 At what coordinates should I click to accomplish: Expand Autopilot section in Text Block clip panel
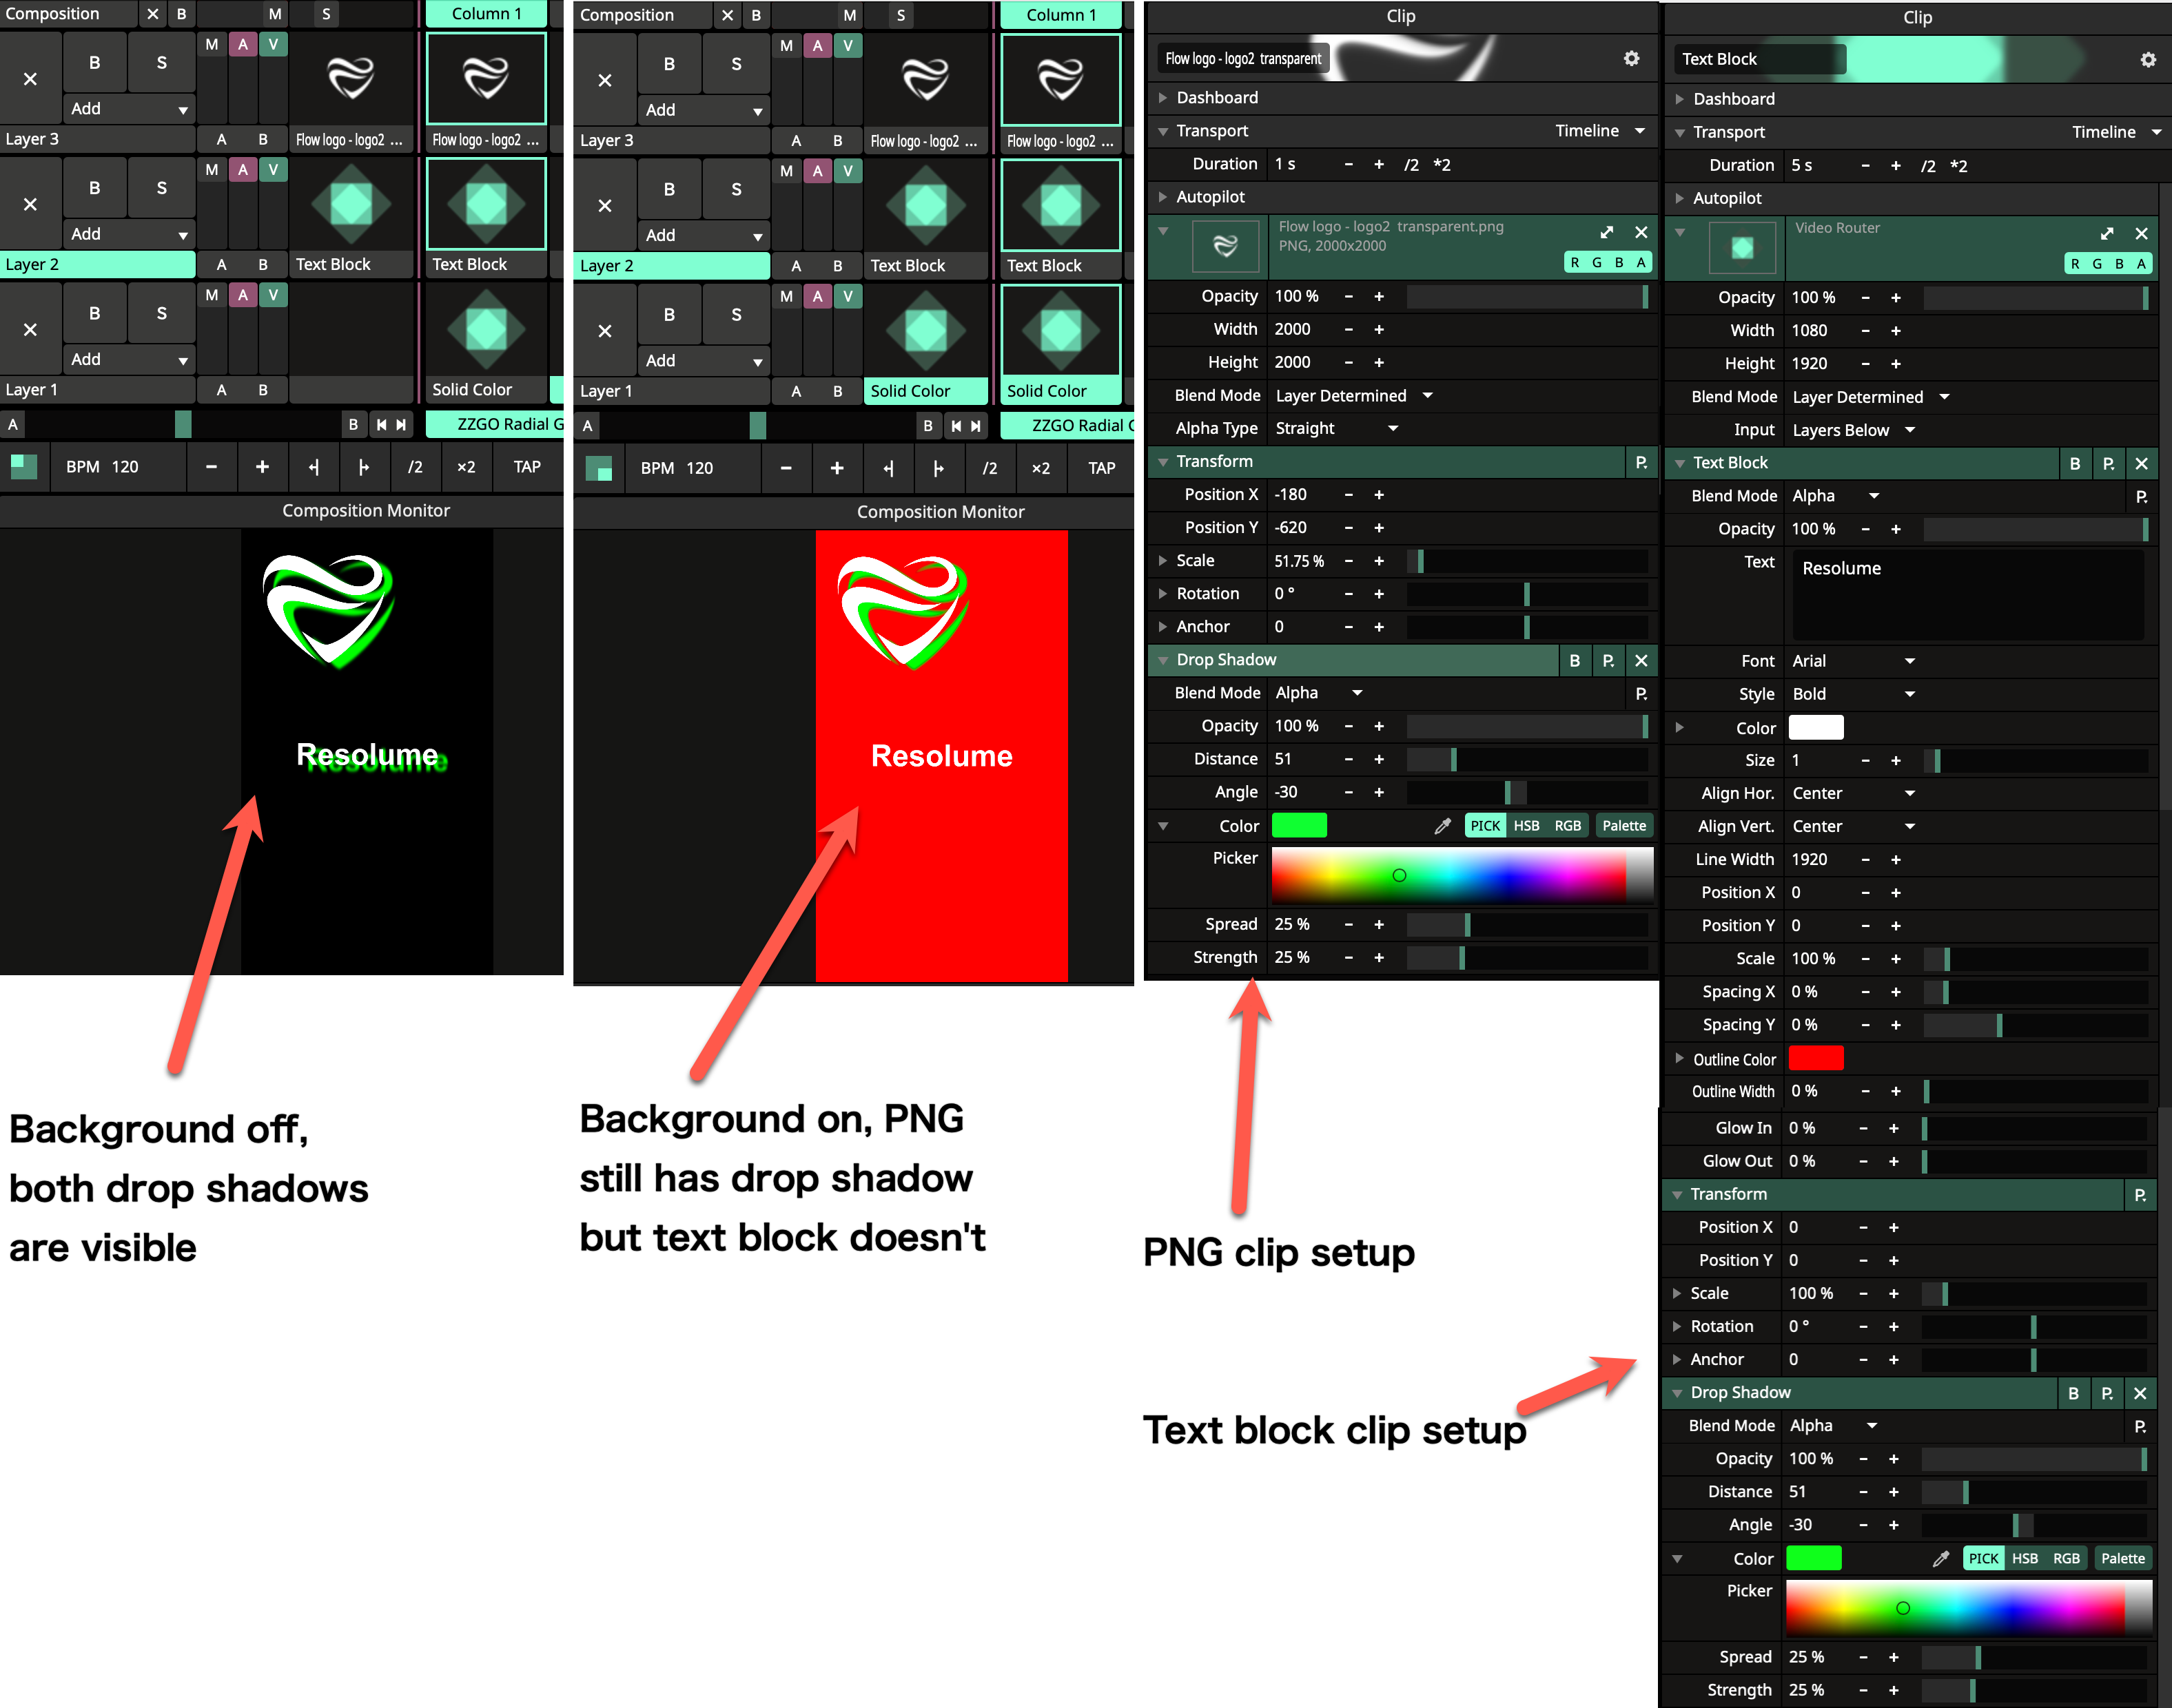[1679, 198]
